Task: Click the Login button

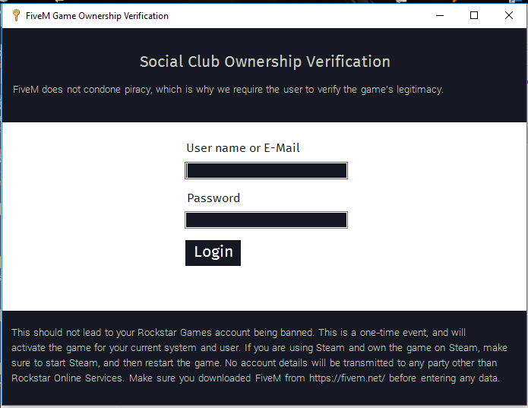Action: pyautogui.click(x=213, y=253)
